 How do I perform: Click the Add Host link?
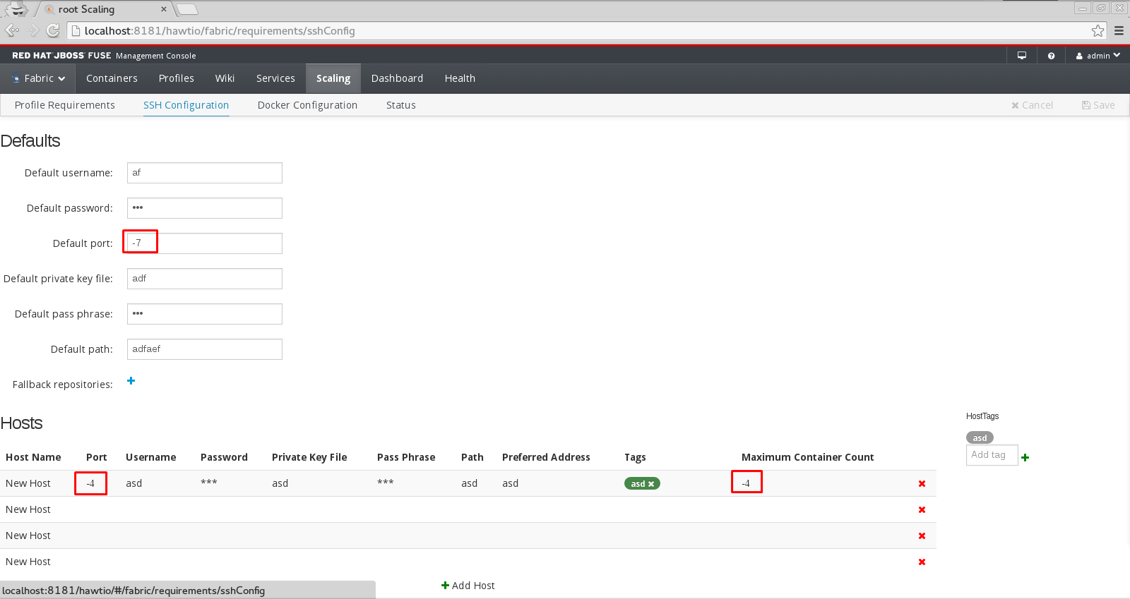[468, 586]
